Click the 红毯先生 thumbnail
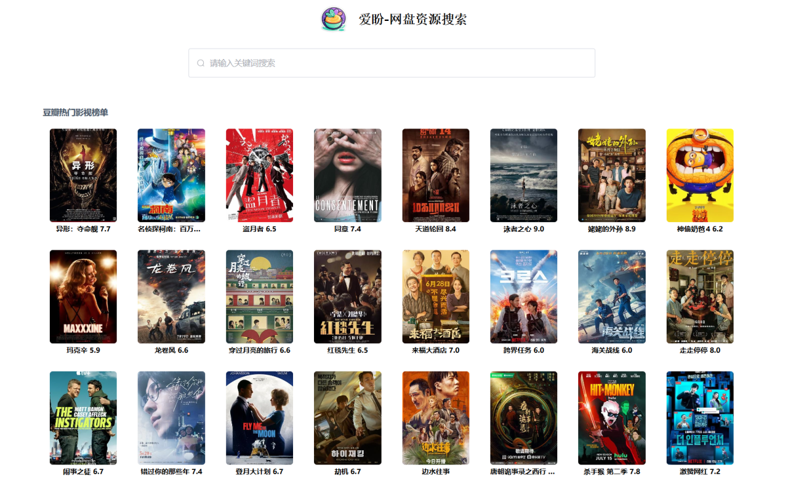Screen dimensions: 788x481 pyautogui.click(x=347, y=296)
